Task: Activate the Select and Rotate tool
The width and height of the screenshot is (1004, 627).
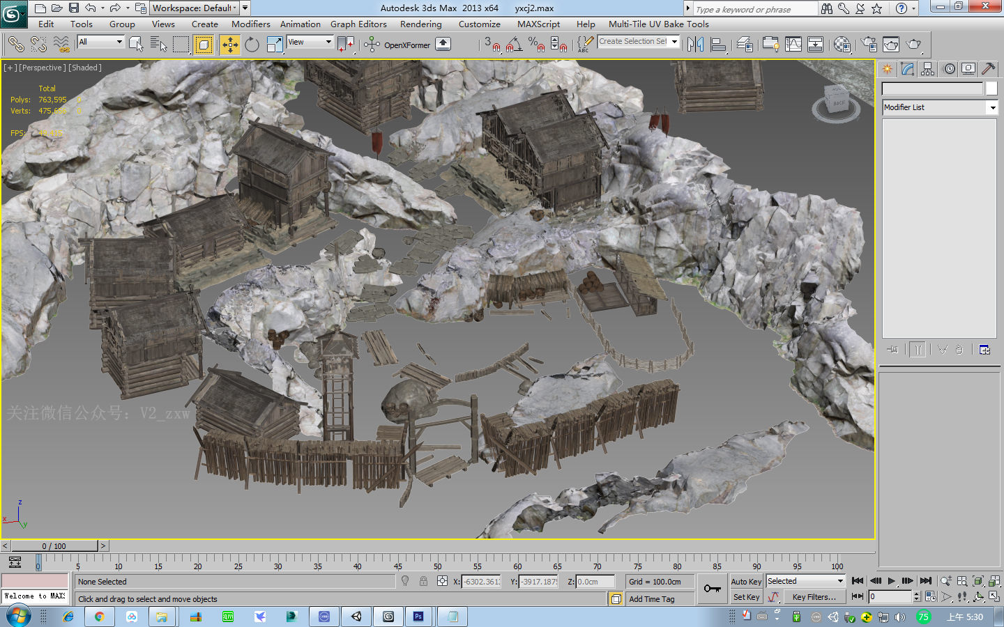Action: (x=252, y=45)
